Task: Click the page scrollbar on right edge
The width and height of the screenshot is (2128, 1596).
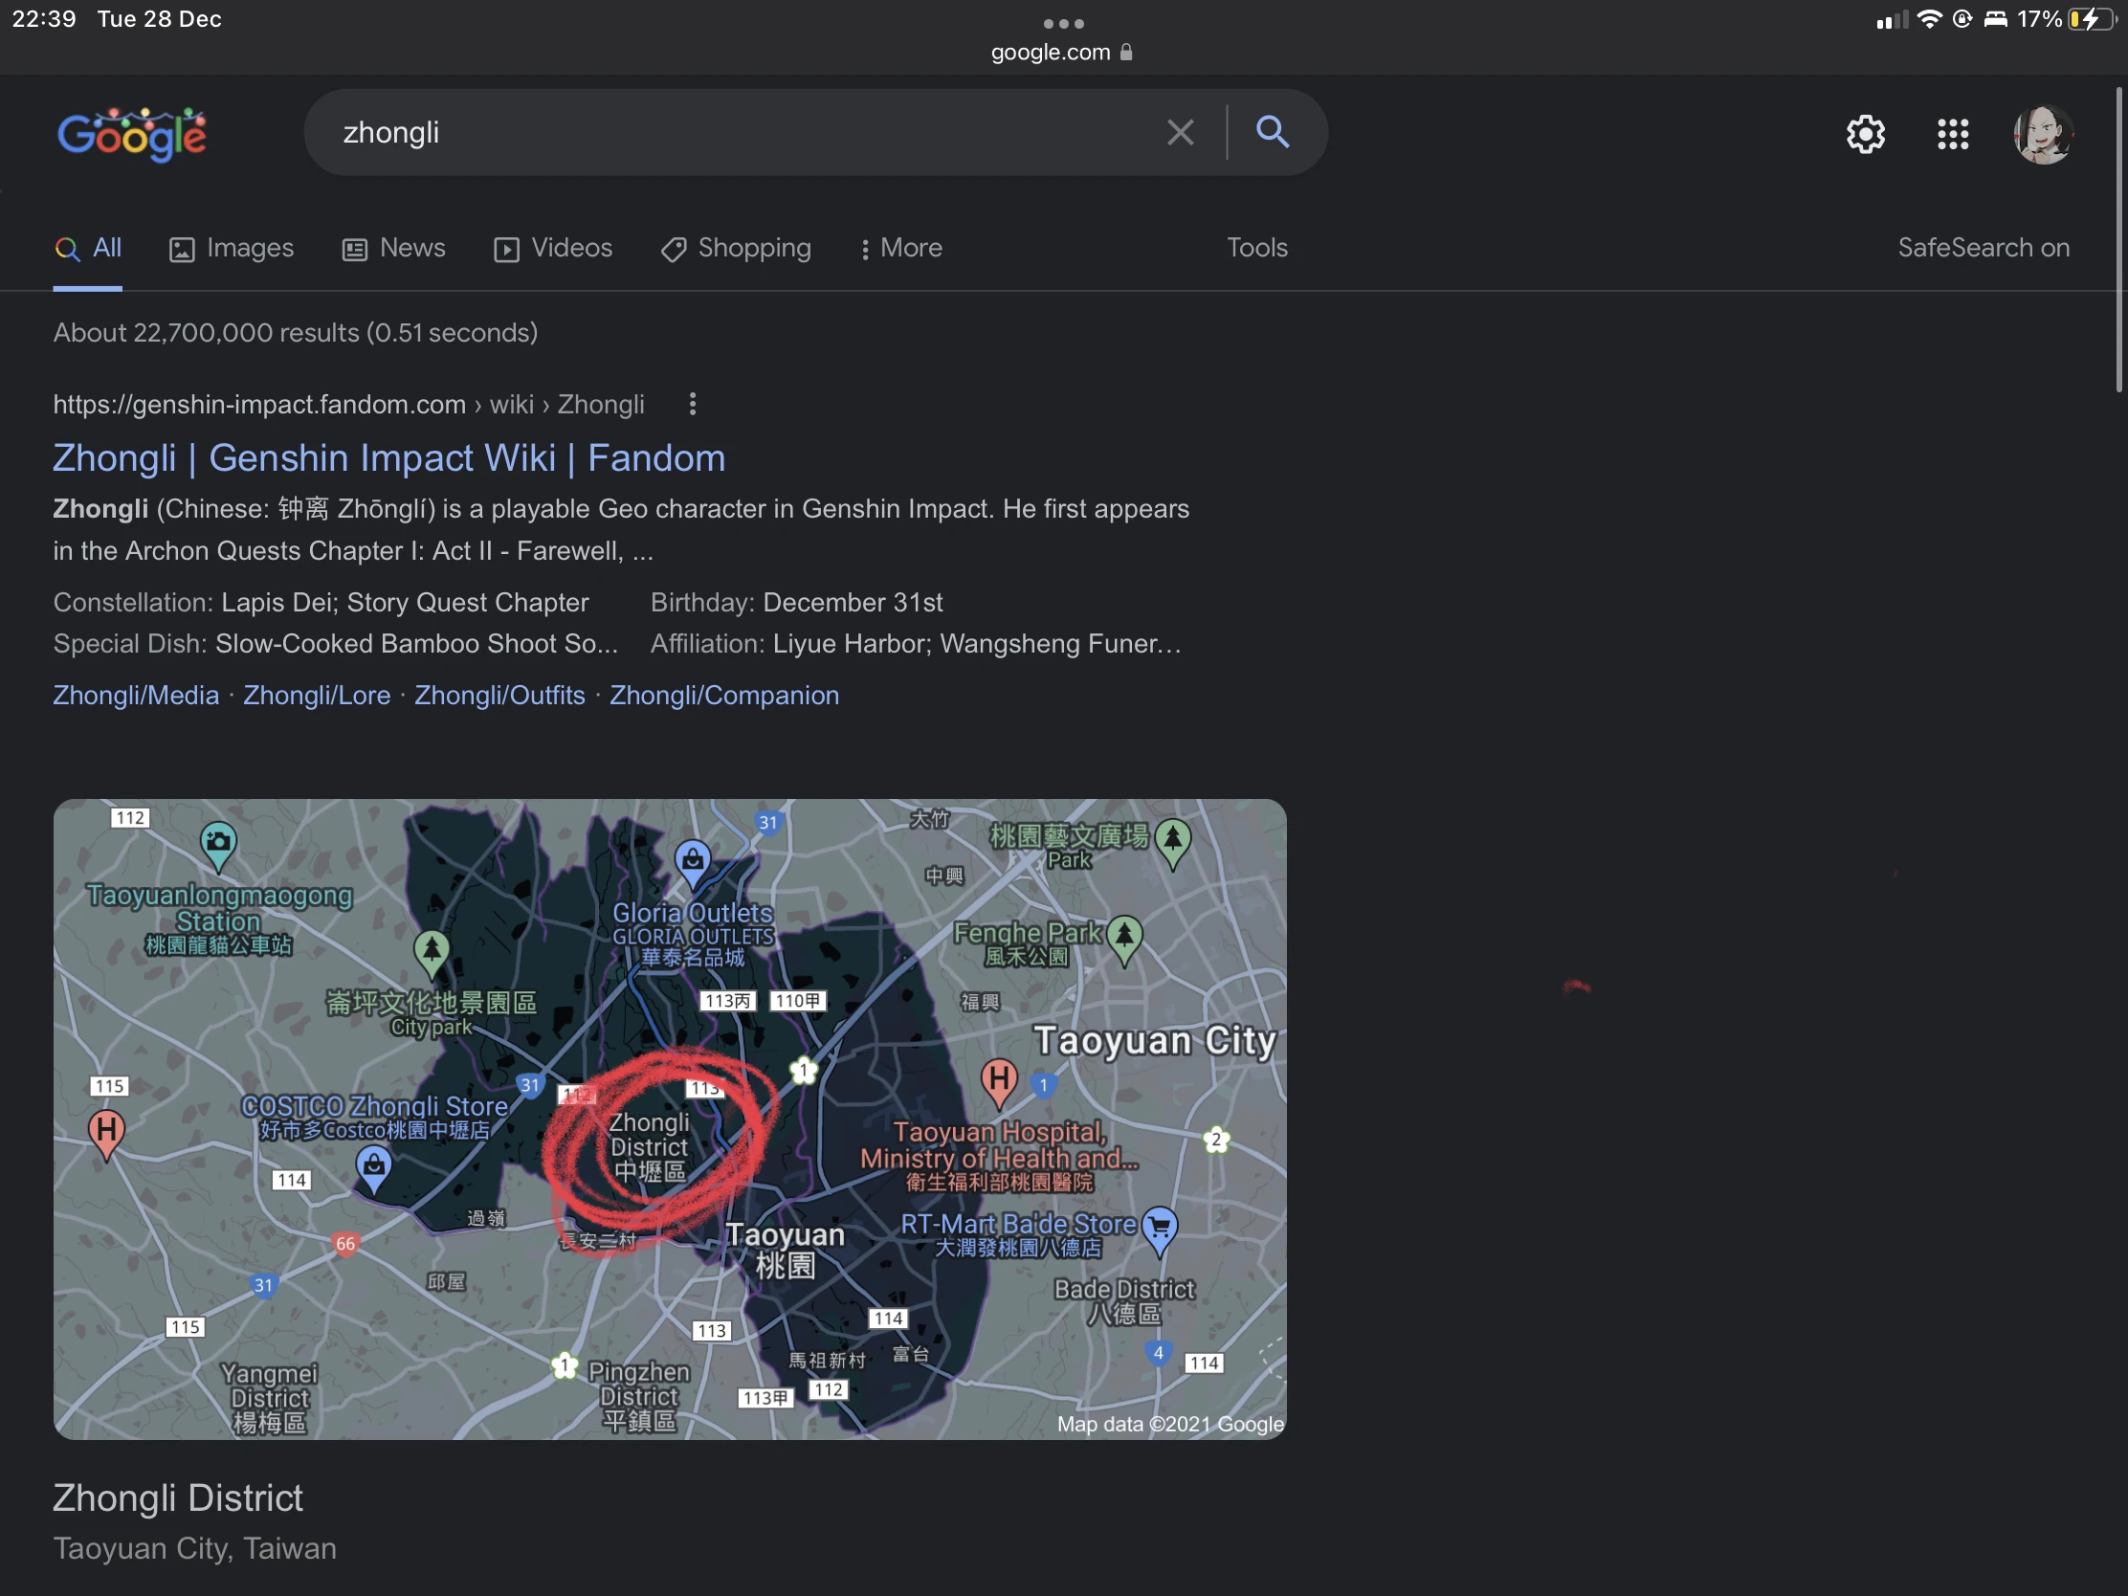Action: (x=2117, y=240)
